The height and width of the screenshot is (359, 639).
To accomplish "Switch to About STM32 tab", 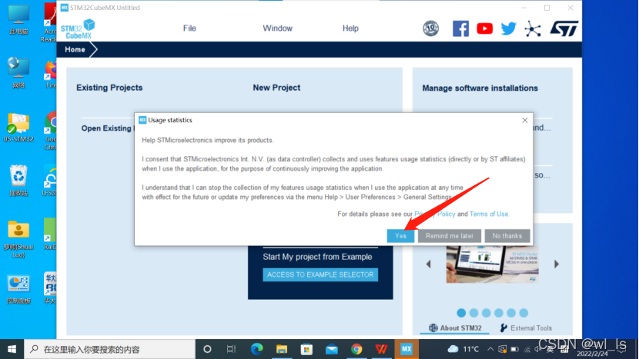I will 455,328.
